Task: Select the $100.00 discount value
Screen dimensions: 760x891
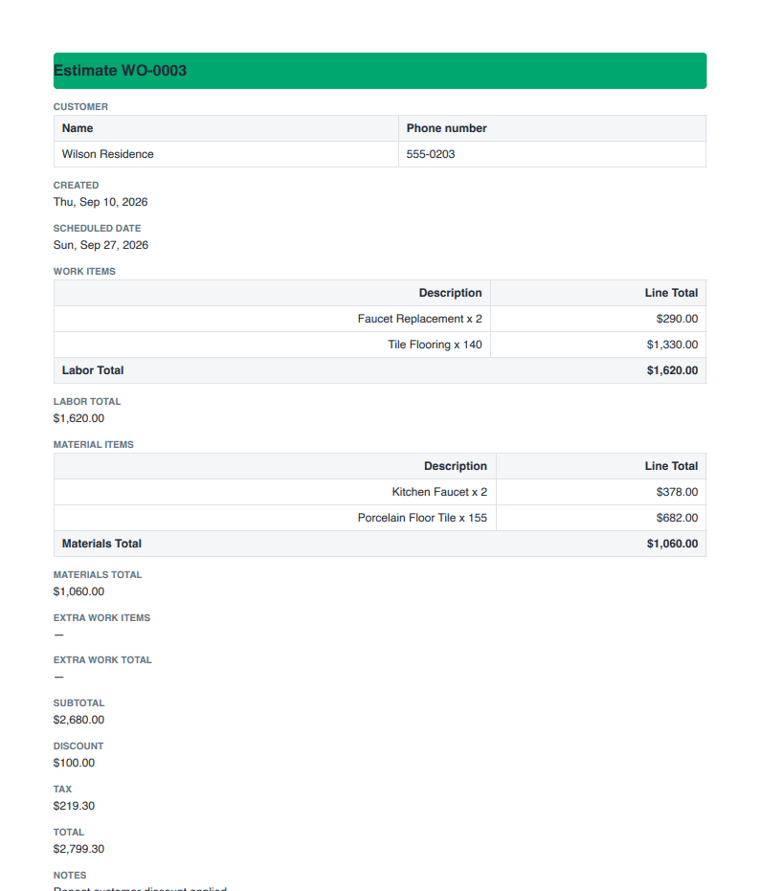Action: (x=74, y=763)
